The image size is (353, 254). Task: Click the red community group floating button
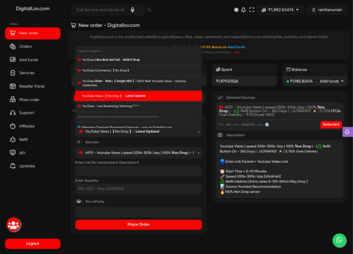click(x=14, y=225)
